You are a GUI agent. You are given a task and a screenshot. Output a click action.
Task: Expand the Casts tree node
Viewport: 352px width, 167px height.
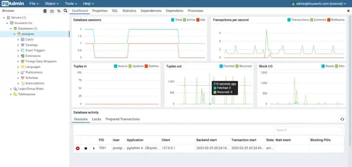tap(18, 39)
